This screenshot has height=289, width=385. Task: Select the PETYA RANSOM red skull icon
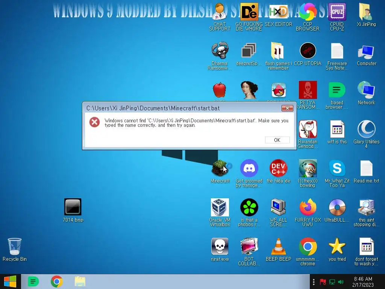(308, 90)
